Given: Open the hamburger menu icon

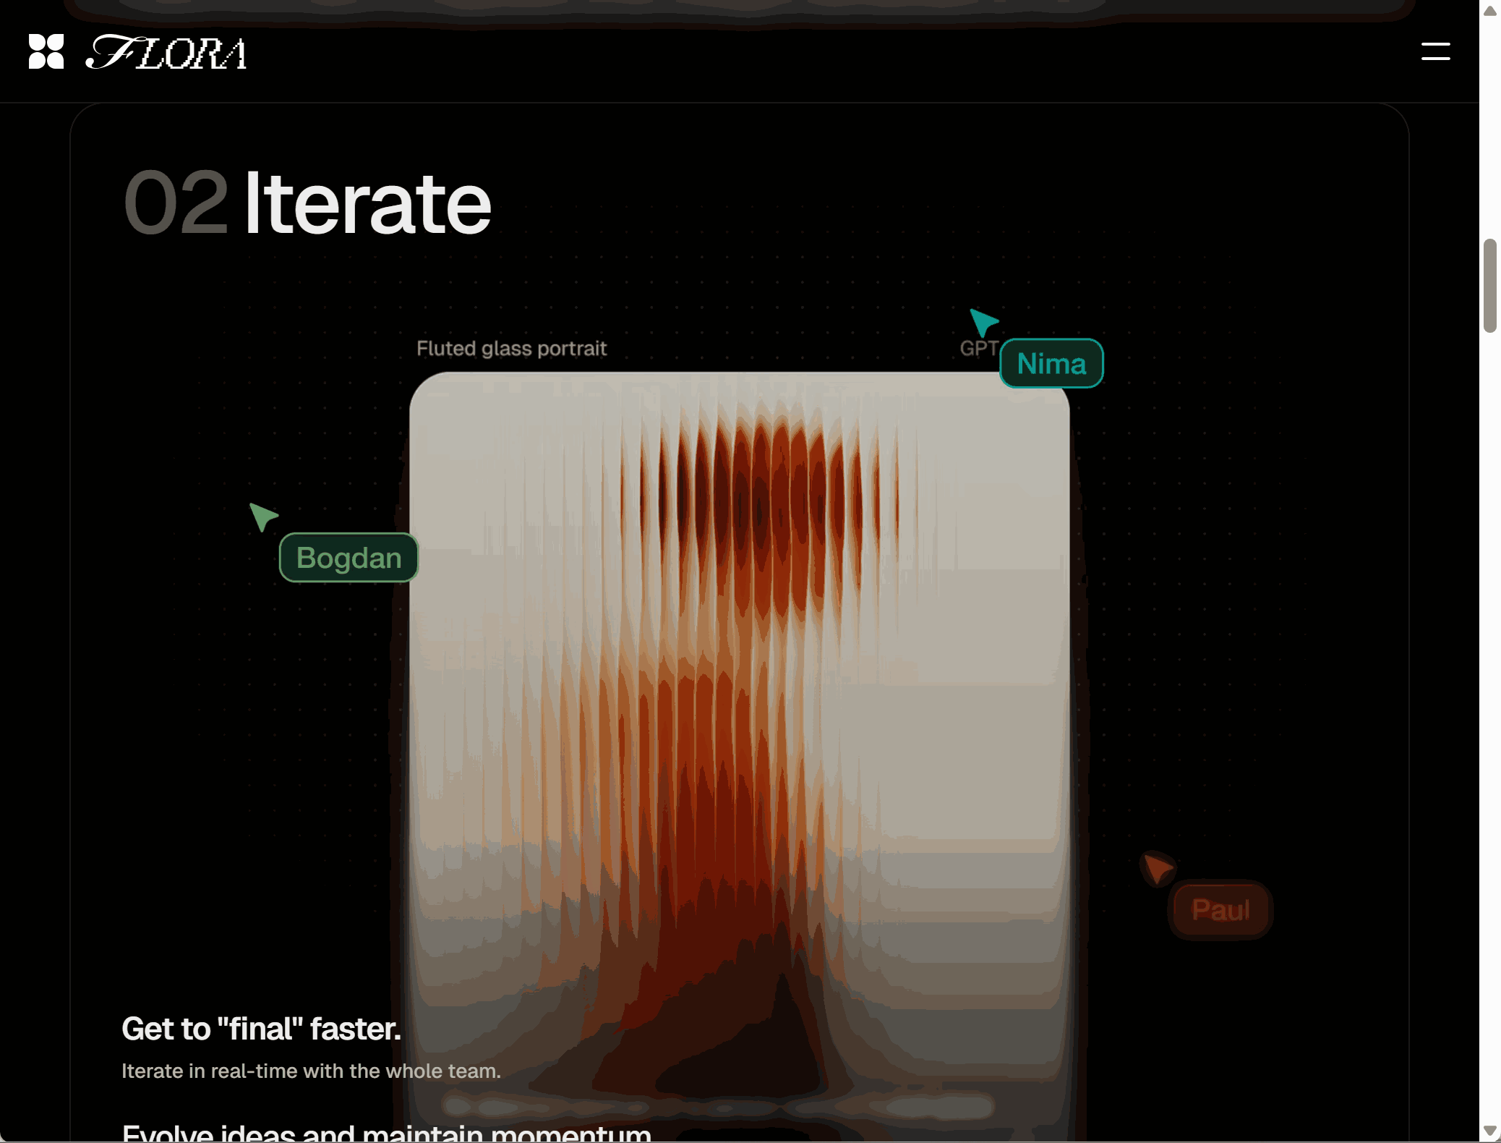Looking at the screenshot, I should pos(1435,51).
